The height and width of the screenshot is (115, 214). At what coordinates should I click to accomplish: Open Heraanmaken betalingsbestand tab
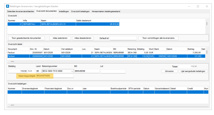coord(106,12)
